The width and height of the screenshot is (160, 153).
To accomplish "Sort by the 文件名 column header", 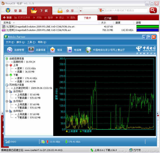I will pos(7,23).
